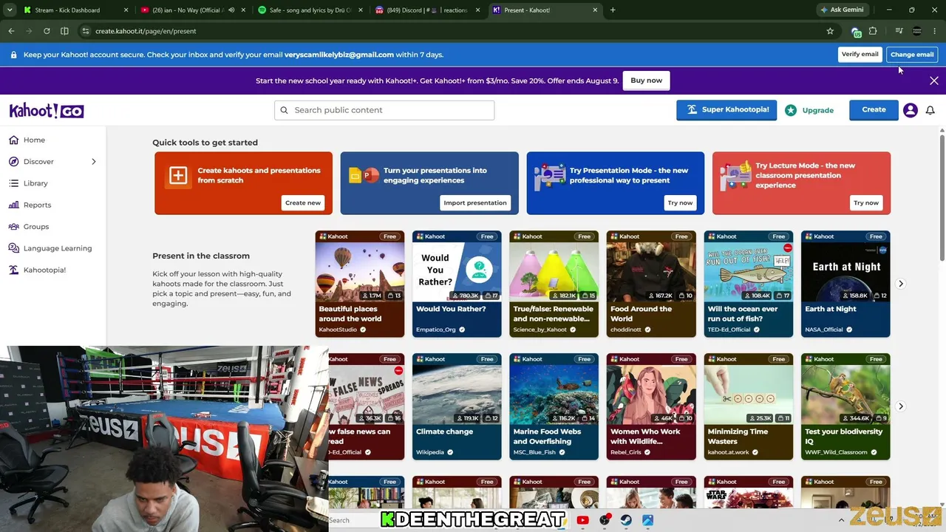Show hidden system tray icons
Screen dimensions: 946x532
click(x=842, y=519)
